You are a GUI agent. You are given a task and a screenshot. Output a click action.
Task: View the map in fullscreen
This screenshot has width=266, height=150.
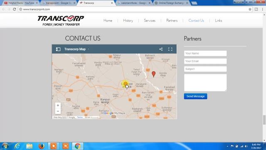coord(170,49)
